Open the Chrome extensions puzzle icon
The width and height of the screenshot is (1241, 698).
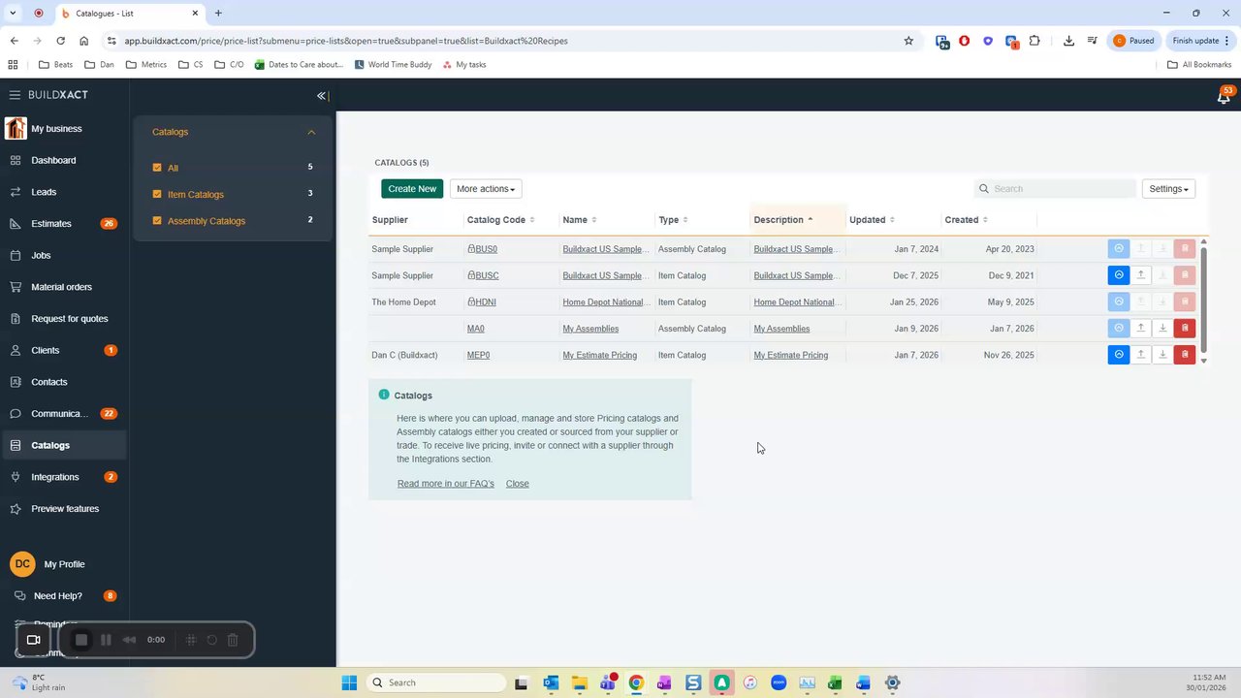pyautogui.click(x=1034, y=41)
